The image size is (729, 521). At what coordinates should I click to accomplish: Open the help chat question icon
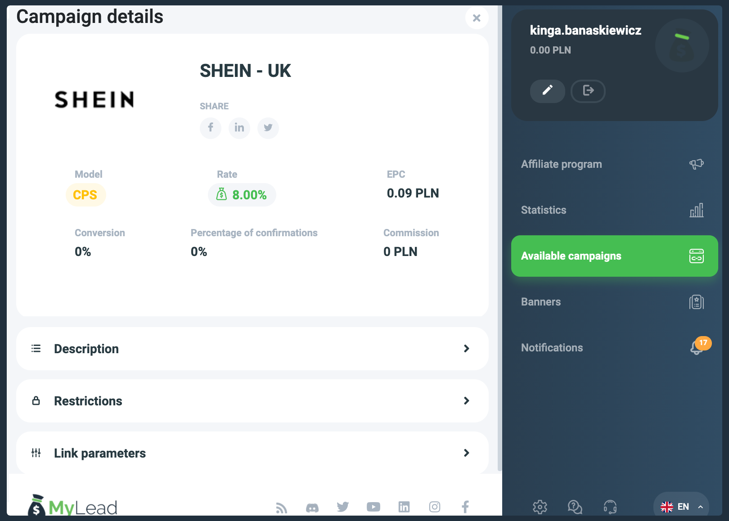(x=575, y=507)
